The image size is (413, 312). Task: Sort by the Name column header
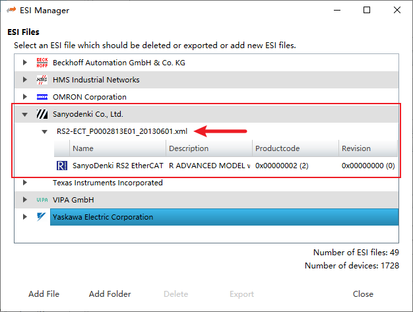coord(83,148)
